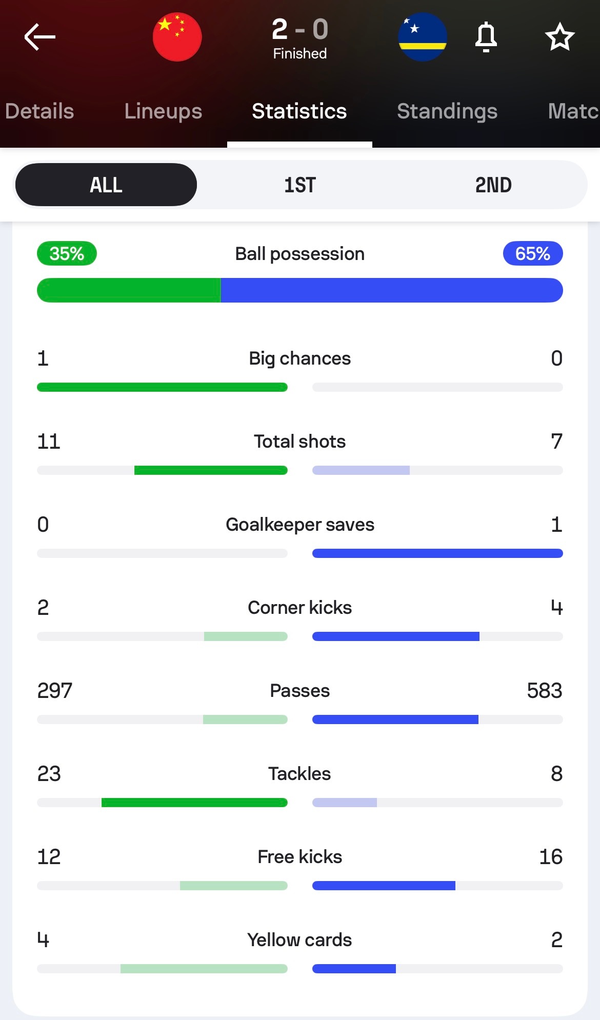Click the Total shots stat label
This screenshot has height=1020, width=600.
300,441
